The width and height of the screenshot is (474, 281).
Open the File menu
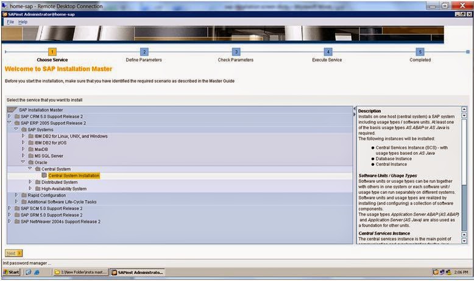(x=10, y=22)
